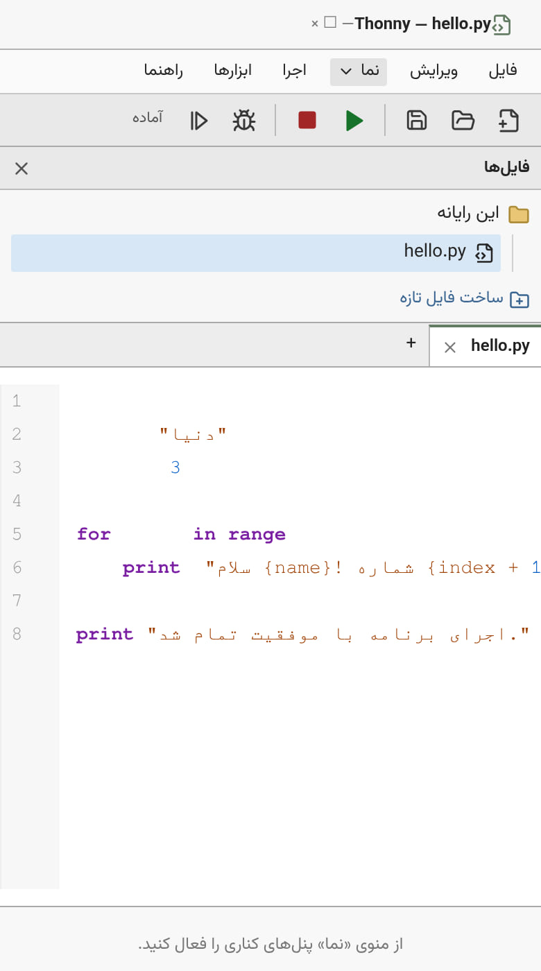
Task: Open the فایل menu
Action: pyautogui.click(x=503, y=71)
